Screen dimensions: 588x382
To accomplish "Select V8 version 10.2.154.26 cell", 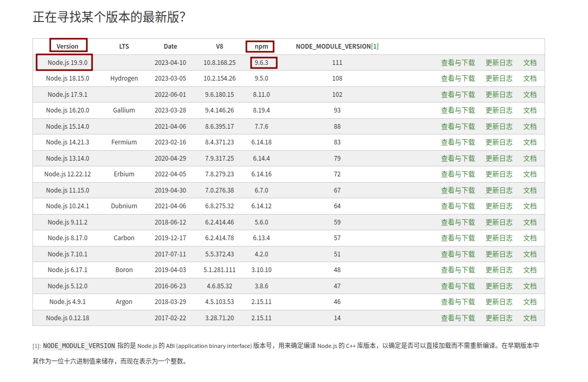I will [x=219, y=78].
